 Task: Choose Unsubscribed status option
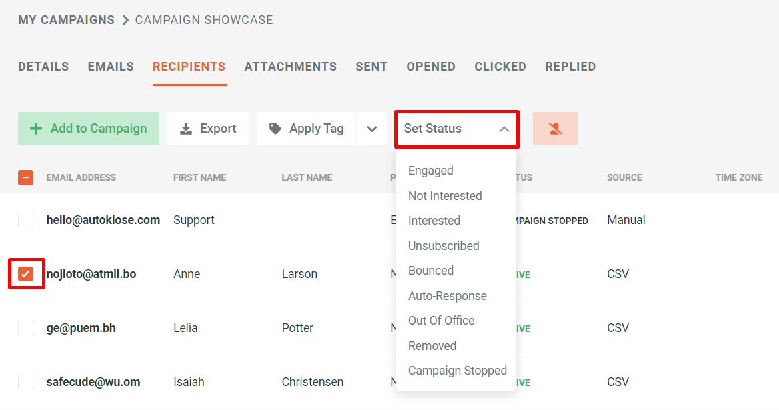pyautogui.click(x=444, y=246)
